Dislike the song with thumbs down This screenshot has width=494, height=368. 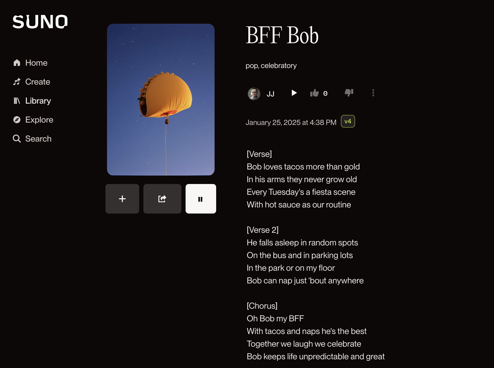pyautogui.click(x=349, y=93)
